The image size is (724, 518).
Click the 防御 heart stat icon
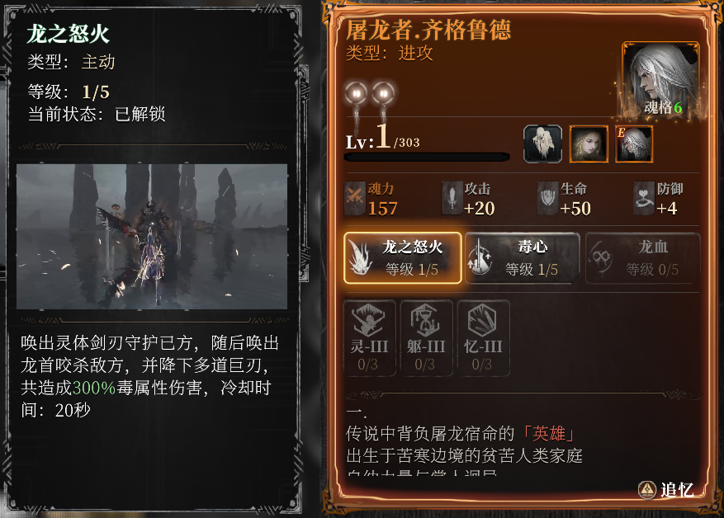(x=644, y=198)
